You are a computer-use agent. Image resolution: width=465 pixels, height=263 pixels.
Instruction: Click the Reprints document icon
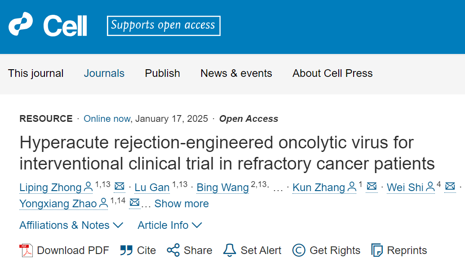click(377, 250)
